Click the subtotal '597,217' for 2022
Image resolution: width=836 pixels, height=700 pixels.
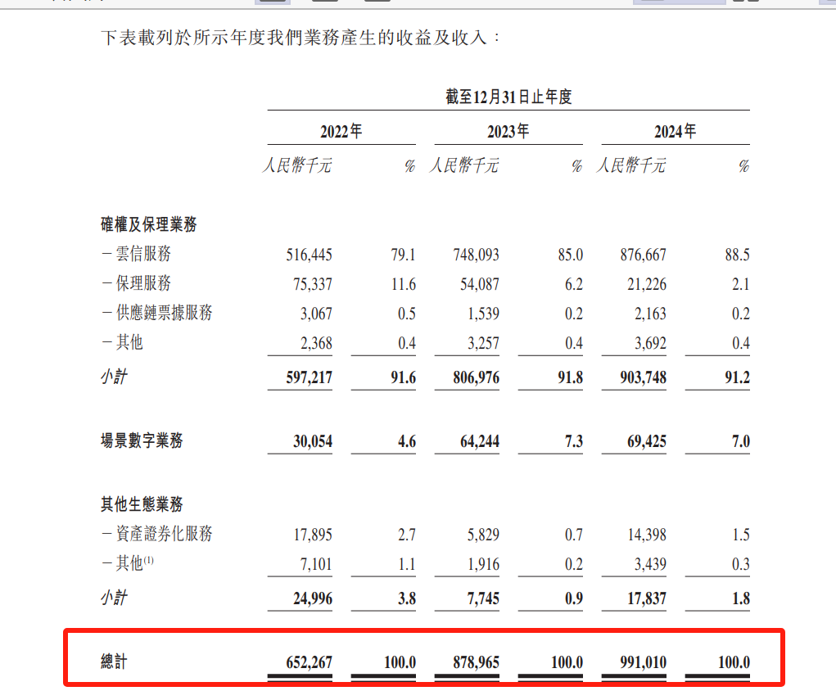[x=310, y=377]
